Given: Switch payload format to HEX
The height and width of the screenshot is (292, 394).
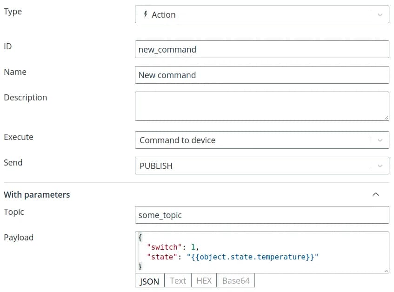Looking at the screenshot, I should pyautogui.click(x=204, y=281).
